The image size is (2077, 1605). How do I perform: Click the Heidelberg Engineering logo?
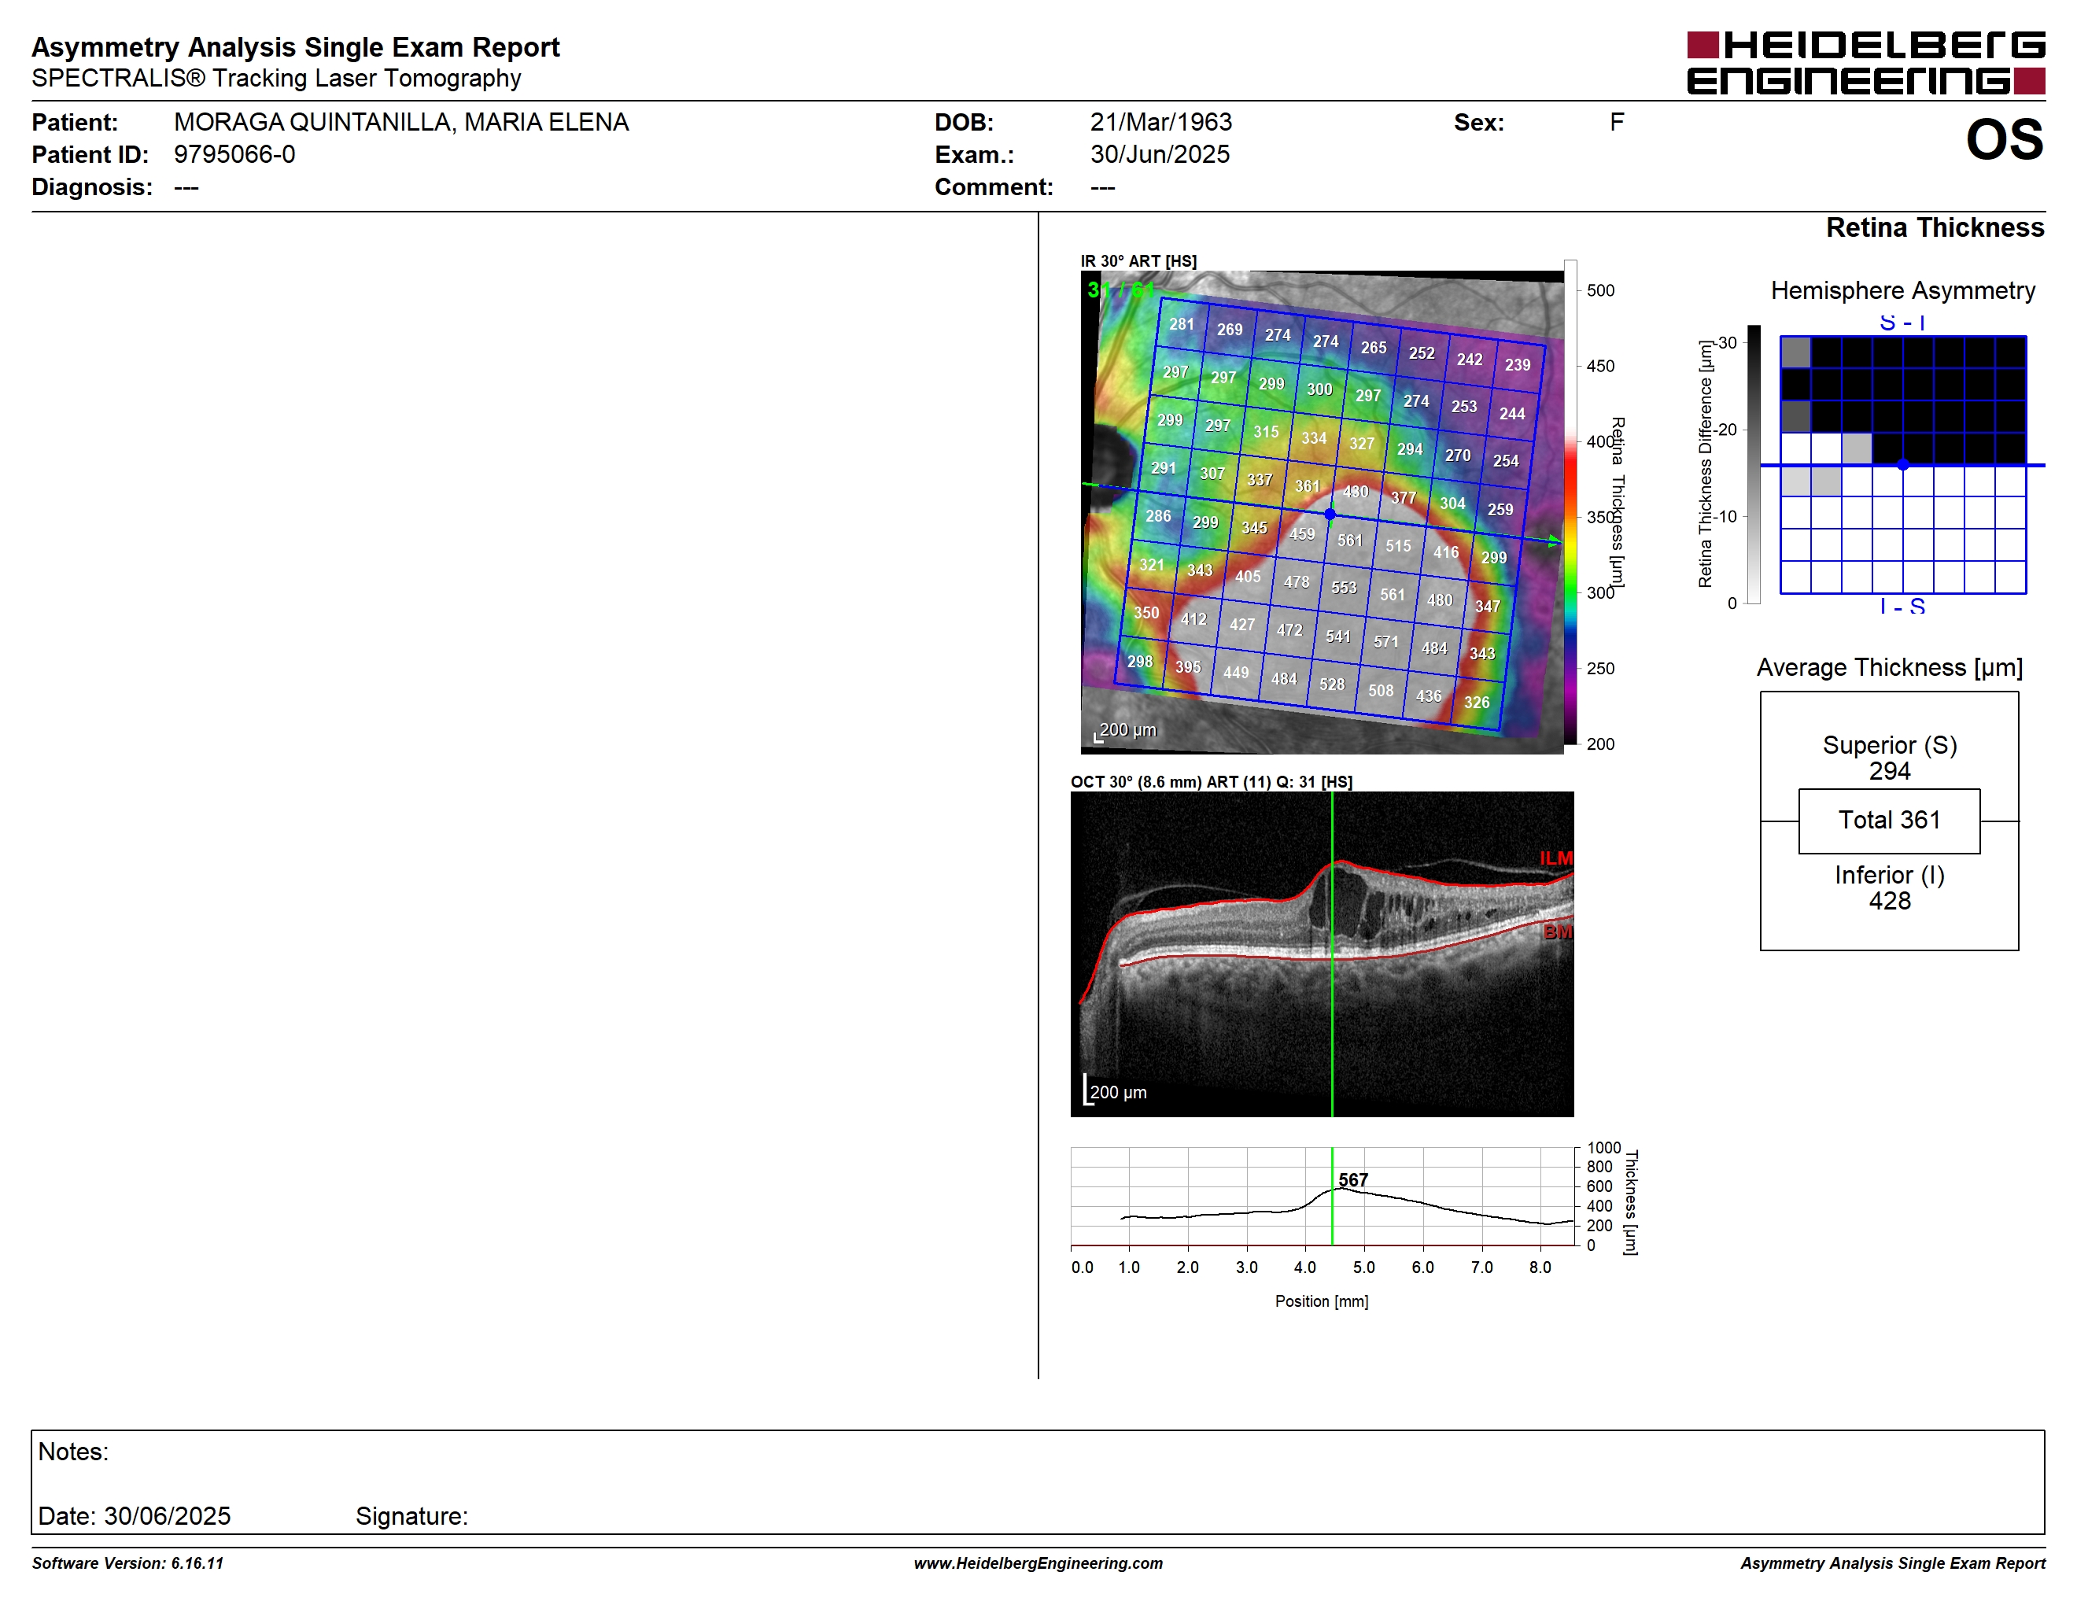click(x=1865, y=63)
